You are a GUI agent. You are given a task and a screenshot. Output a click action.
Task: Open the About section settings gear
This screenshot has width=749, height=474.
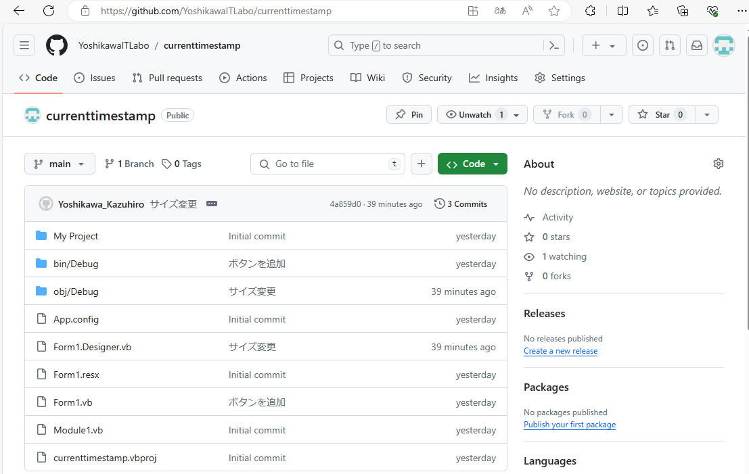coord(719,164)
